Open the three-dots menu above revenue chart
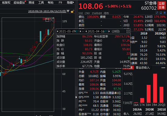The height and width of the screenshot is (116, 167). [163, 68]
